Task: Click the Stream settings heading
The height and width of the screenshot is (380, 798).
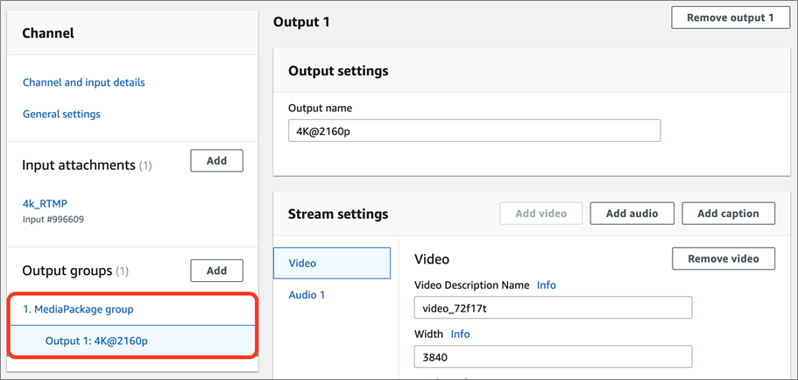Action: (x=338, y=214)
